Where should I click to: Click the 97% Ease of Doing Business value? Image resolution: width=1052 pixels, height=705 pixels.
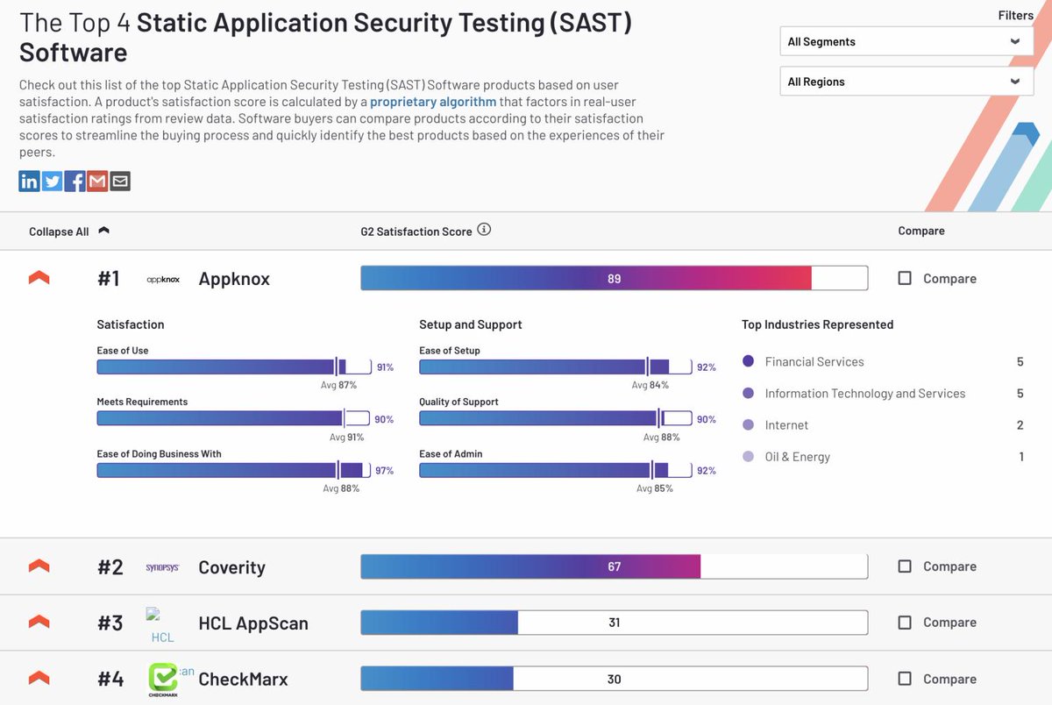(384, 471)
